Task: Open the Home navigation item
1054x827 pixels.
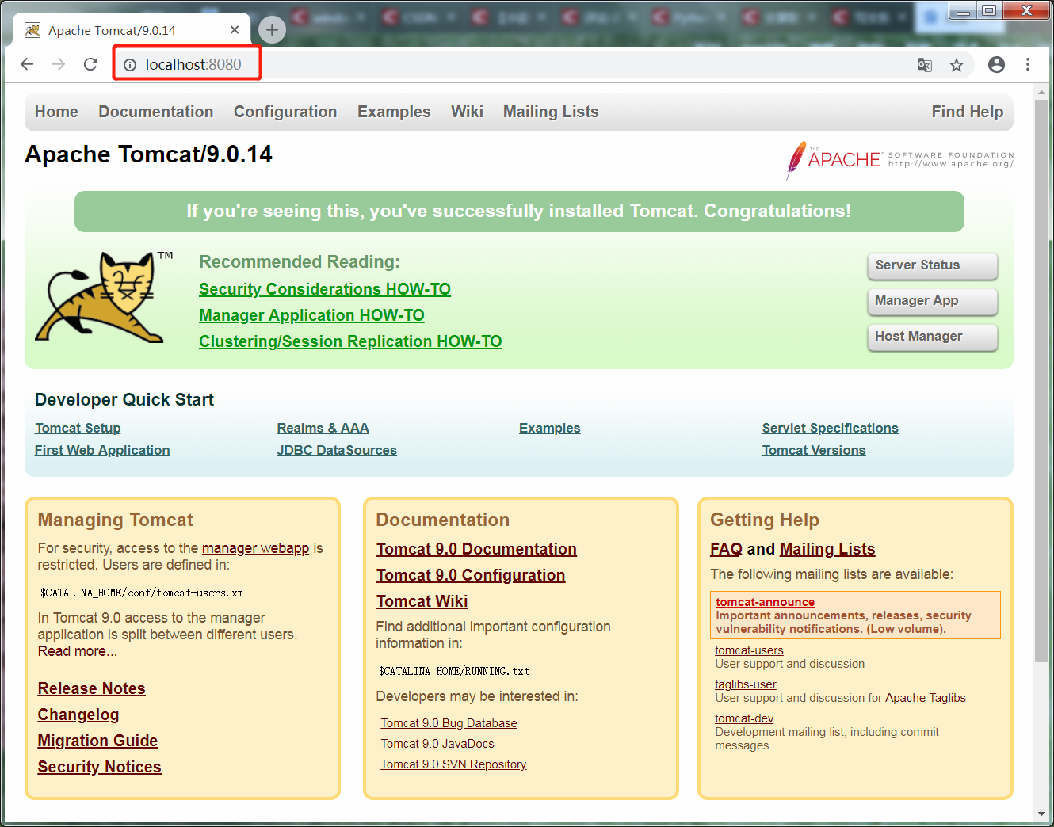Action: pyautogui.click(x=56, y=112)
